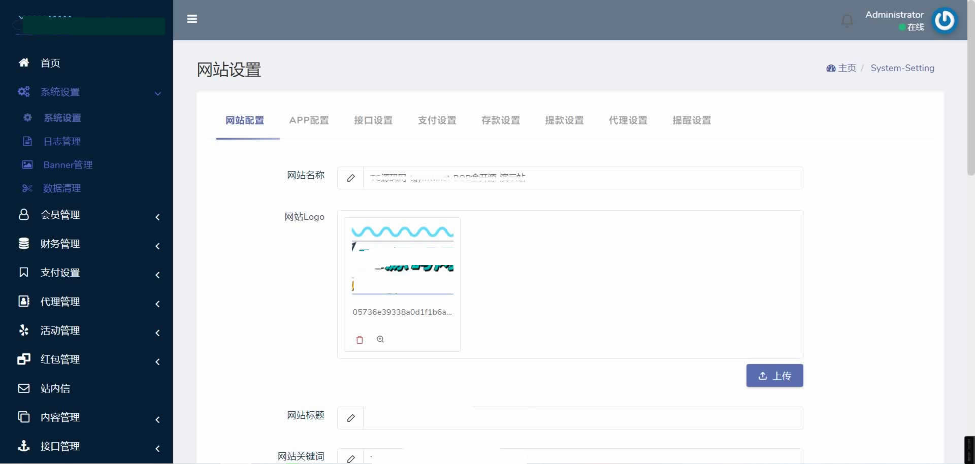This screenshot has width=975, height=464.
Task: Delete the uploaded logo with trash icon
Action: (x=360, y=340)
